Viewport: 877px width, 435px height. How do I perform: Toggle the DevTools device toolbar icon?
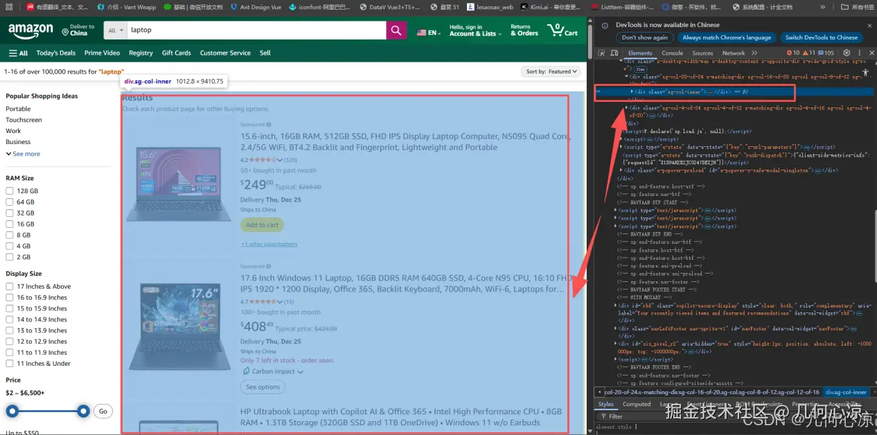(614, 53)
